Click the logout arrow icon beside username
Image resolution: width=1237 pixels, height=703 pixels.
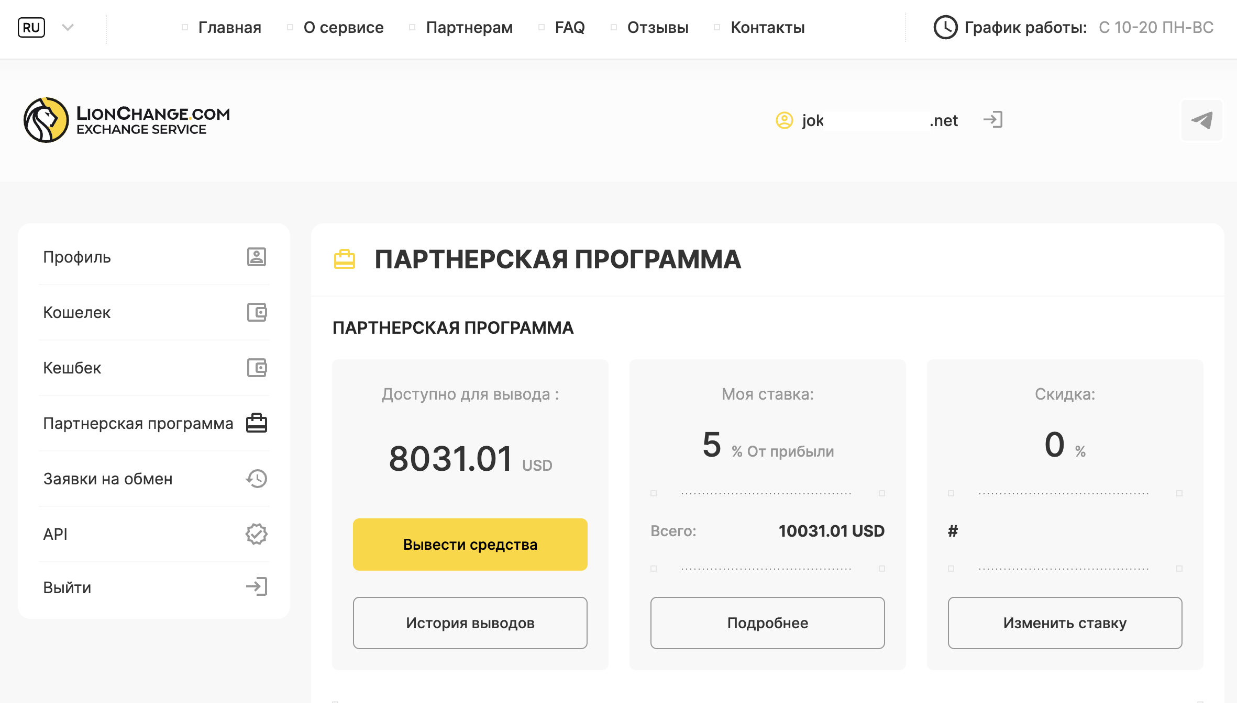pyautogui.click(x=993, y=120)
